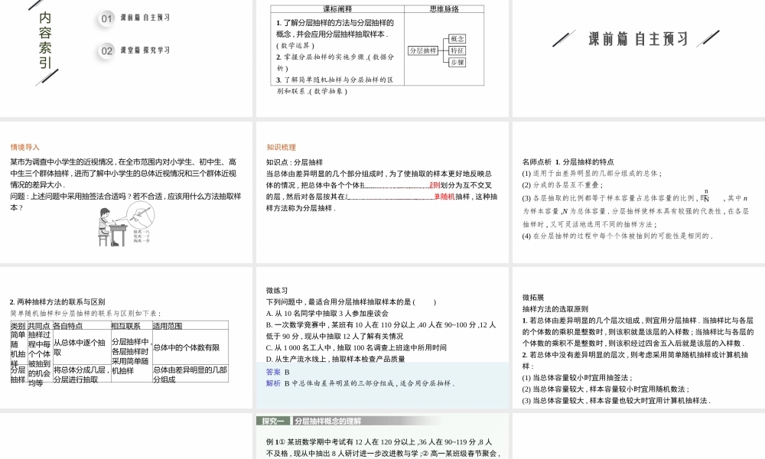
Task: Expand the "课标阐释" table column header
Action: tap(336, 8)
